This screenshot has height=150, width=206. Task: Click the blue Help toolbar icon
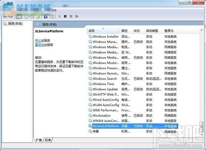click(46, 17)
